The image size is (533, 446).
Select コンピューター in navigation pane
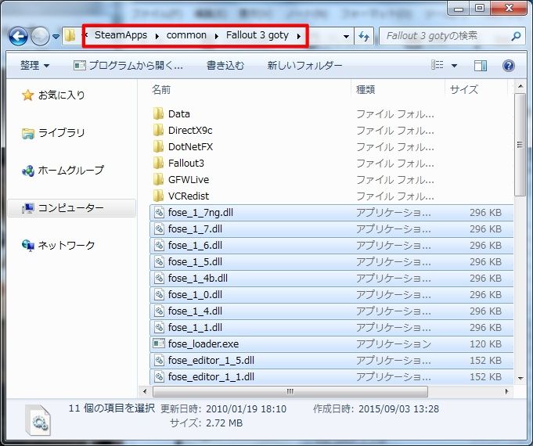tap(71, 207)
